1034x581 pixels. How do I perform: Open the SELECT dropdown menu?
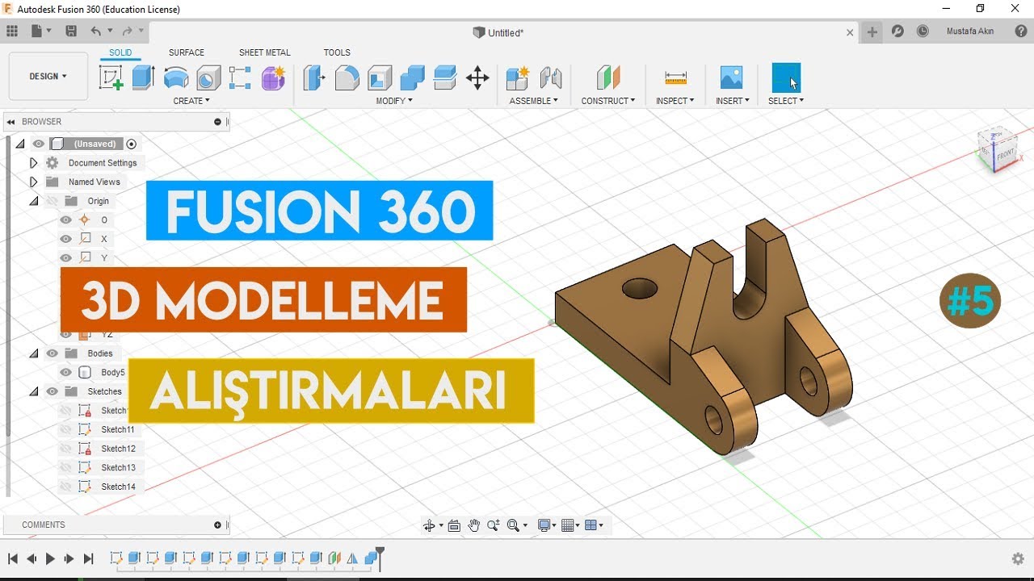pos(786,101)
